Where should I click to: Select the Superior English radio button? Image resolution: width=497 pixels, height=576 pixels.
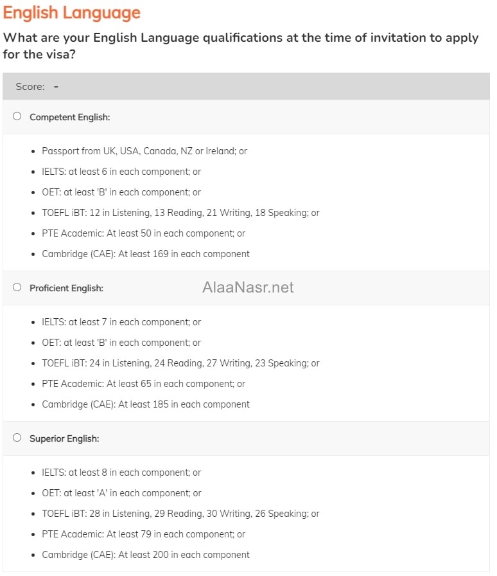[17, 438]
